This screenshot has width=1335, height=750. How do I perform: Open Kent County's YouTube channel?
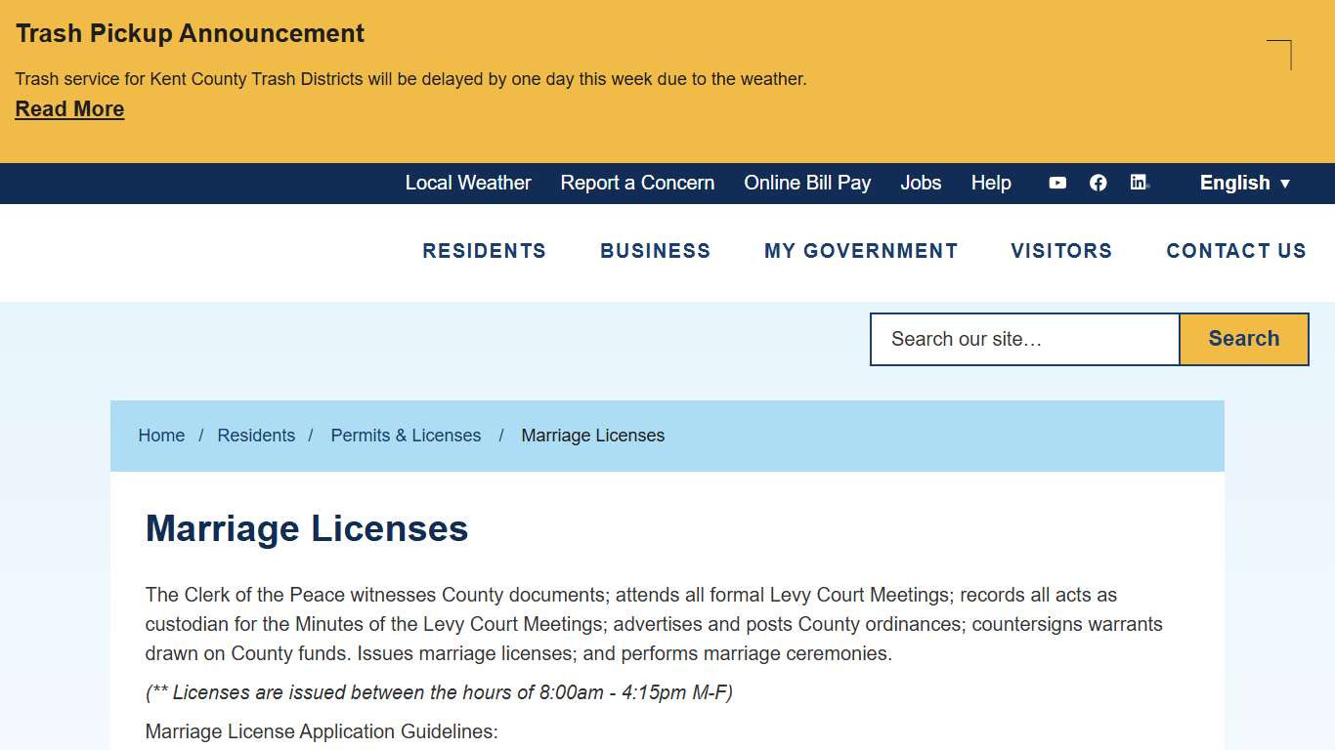1056,183
